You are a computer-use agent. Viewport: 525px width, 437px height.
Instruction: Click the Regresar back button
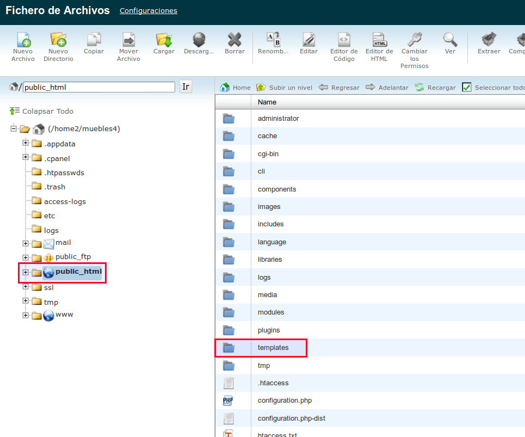pyautogui.click(x=339, y=88)
